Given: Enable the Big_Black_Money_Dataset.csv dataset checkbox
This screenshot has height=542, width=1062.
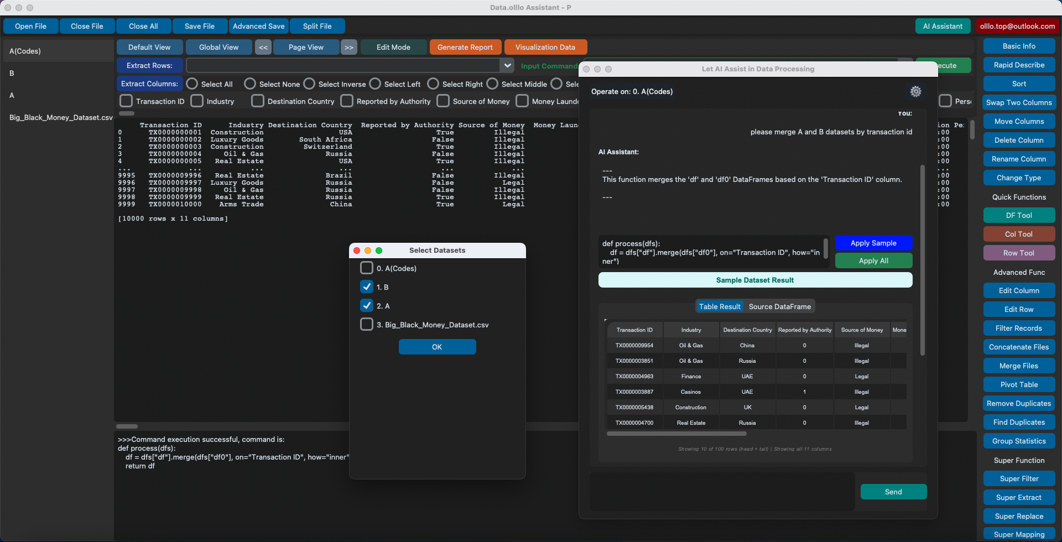Looking at the screenshot, I should [x=366, y=325].
